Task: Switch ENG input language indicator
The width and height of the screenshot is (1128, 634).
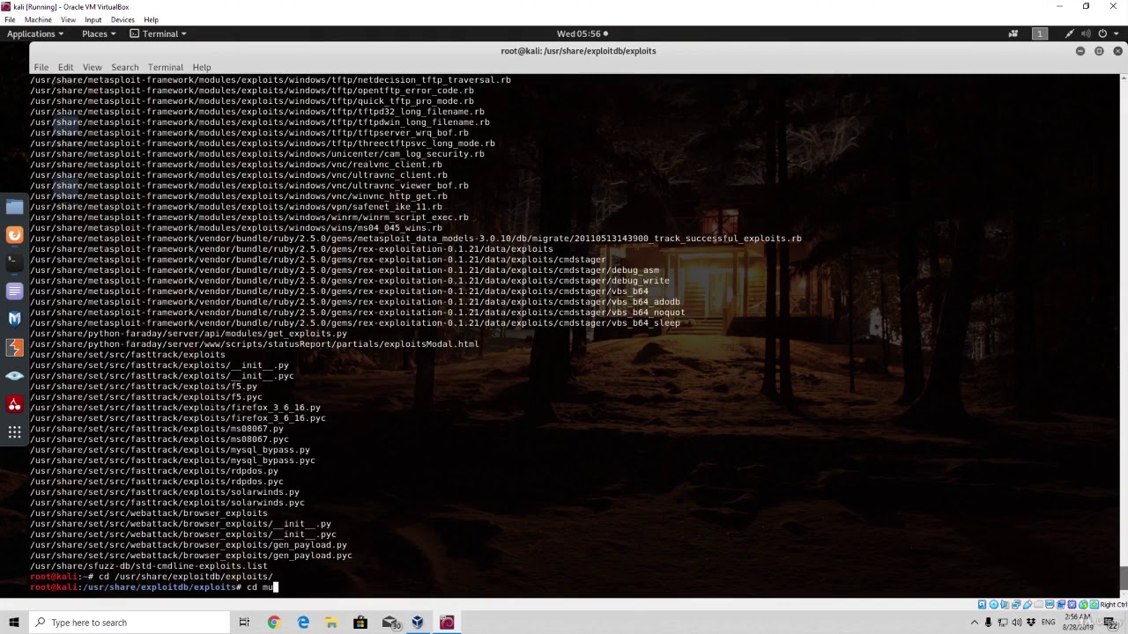Action: (1049, 623)
